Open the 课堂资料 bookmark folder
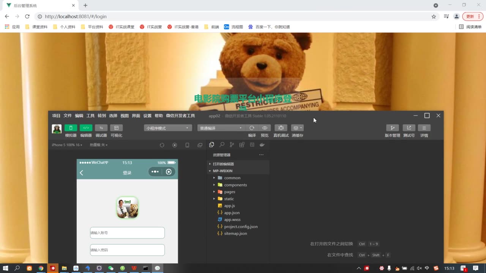The width and height of the screenshot is (486, 273). [x=36, y=27]
